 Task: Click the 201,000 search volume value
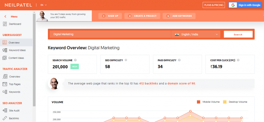[60, 67]
